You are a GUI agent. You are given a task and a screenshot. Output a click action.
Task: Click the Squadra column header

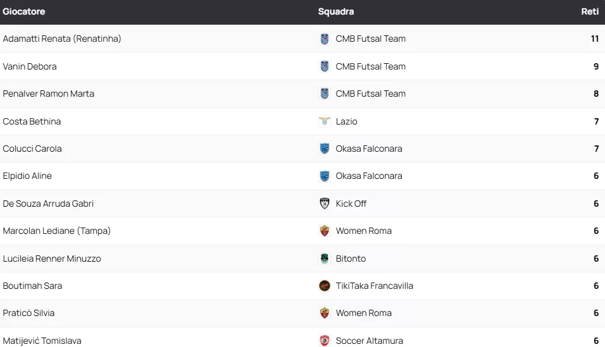[x=336, y=11]
